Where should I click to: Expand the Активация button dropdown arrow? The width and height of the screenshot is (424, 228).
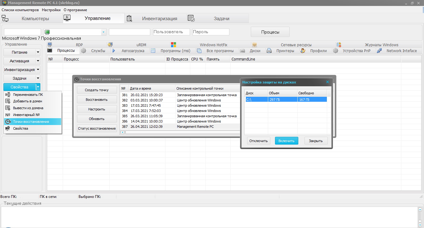tap(38, 61)
